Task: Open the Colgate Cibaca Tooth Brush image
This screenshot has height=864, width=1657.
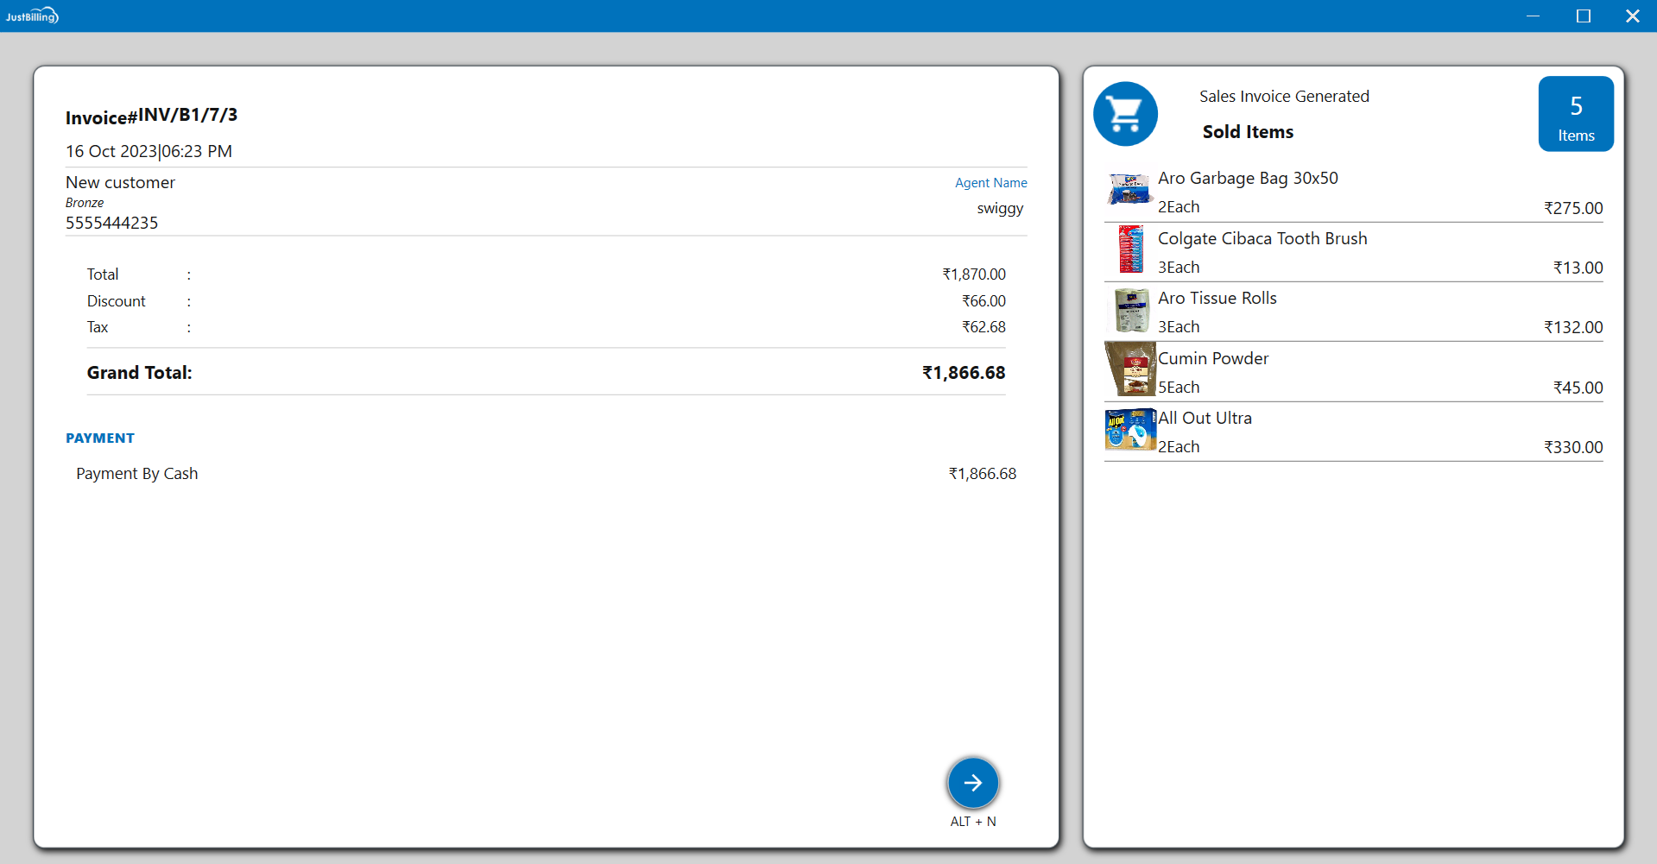Action: (x=1129, y=249)
